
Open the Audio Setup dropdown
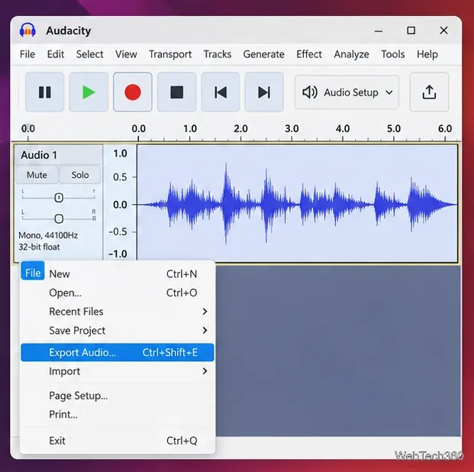347,92
